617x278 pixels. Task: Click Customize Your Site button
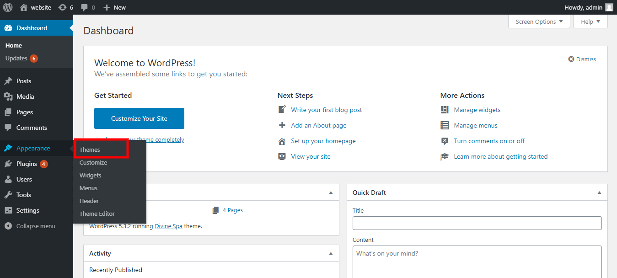point(139,118)
